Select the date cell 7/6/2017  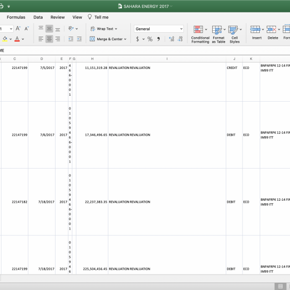(42, 135)
